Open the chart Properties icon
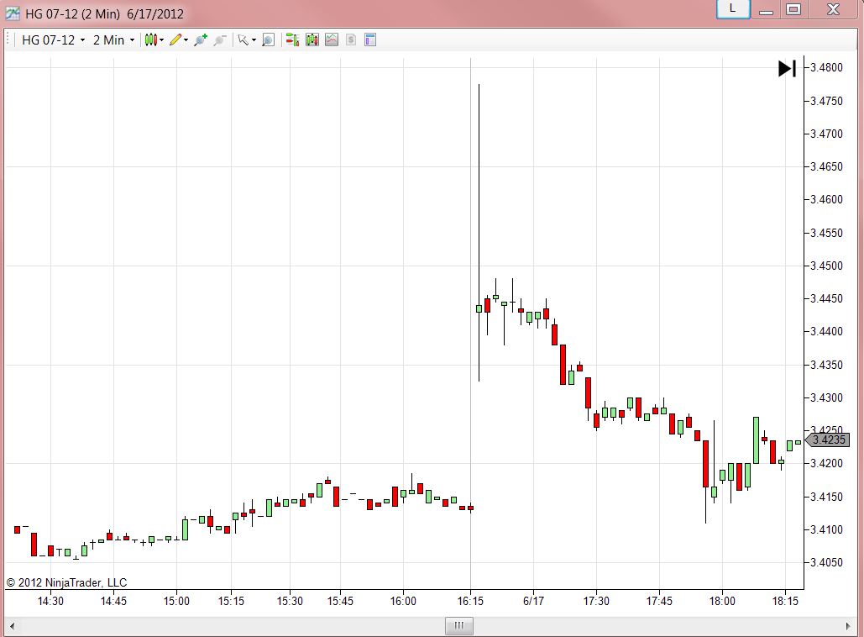This screenshot has width=864, height=637. click(x=370, y=39)
